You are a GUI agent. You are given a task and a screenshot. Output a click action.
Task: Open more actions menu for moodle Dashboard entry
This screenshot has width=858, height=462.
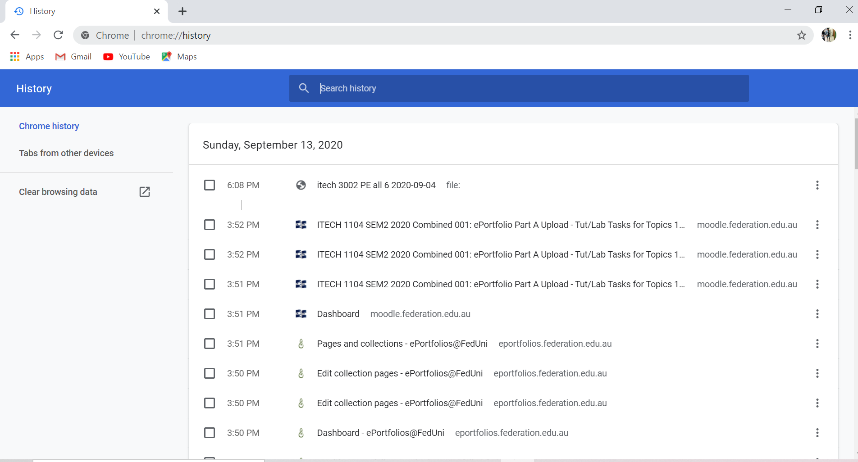coord(817,314)
